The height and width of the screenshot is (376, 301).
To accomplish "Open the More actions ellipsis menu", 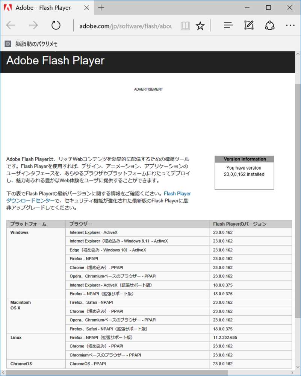I will point(290,25).
